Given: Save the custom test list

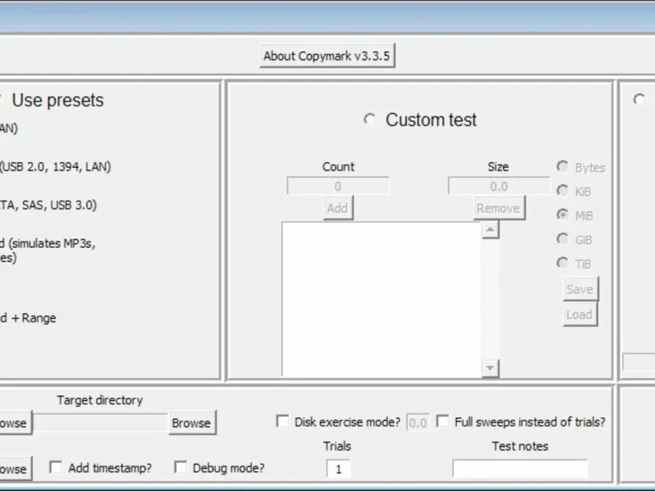Looking at the screenshot, I should pyautogui.click(x=580, y=289).
